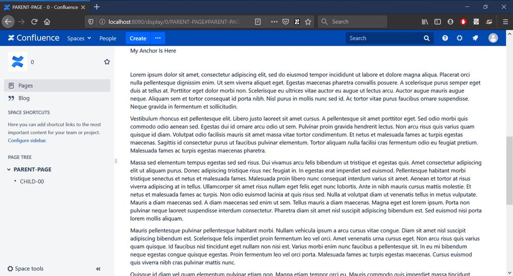Open a new browser tab

coord(97,7)
